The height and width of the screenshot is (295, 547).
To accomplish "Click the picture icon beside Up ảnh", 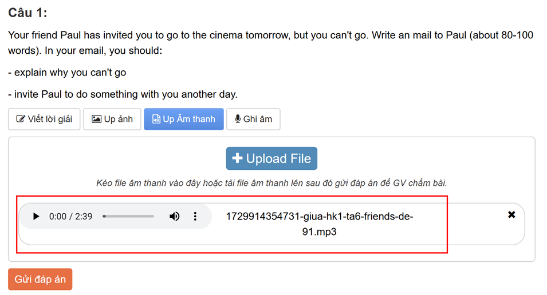I will 97,119.
